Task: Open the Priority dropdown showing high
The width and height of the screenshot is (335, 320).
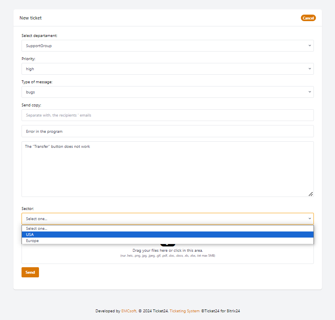Action: coord(167,69)
